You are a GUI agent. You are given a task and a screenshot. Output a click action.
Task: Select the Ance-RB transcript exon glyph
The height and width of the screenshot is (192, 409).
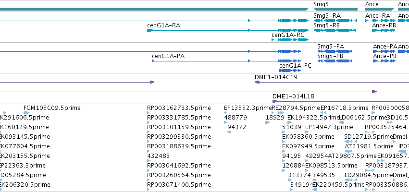coord(384,30)
